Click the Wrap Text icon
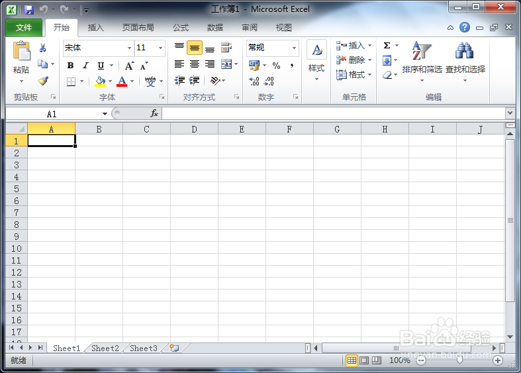521x373 pixels. pyautogui.click(x=226, y=48)
